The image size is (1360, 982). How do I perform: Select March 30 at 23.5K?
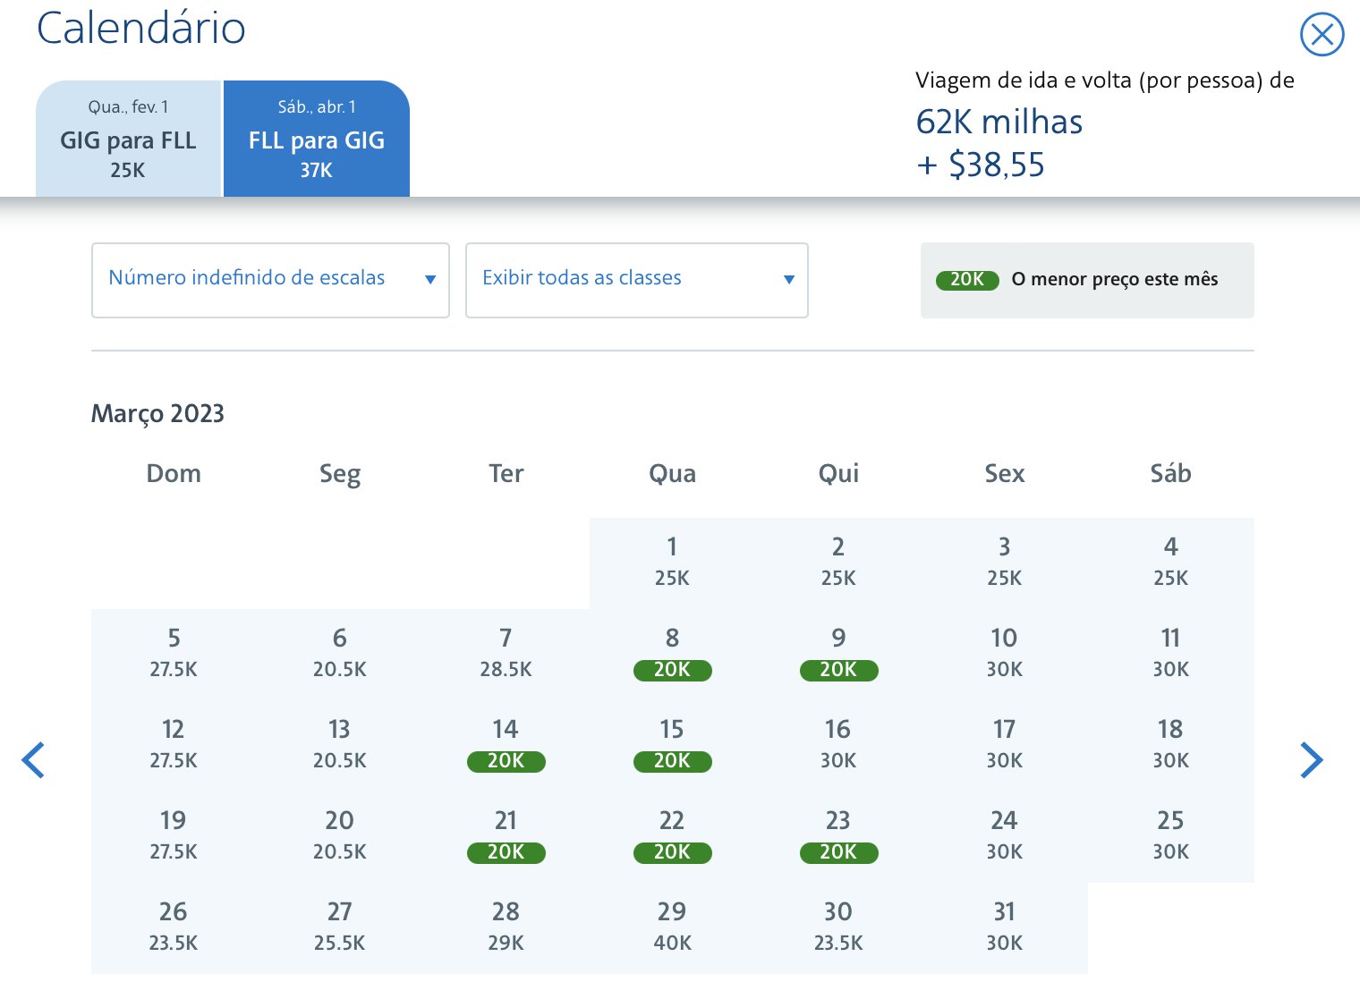[838, 928]
